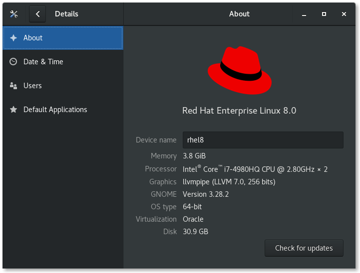Screen dimensions: 360x273
Task: Select About in the sidebar
Action: pyautogui.click(x=63, y=38)
